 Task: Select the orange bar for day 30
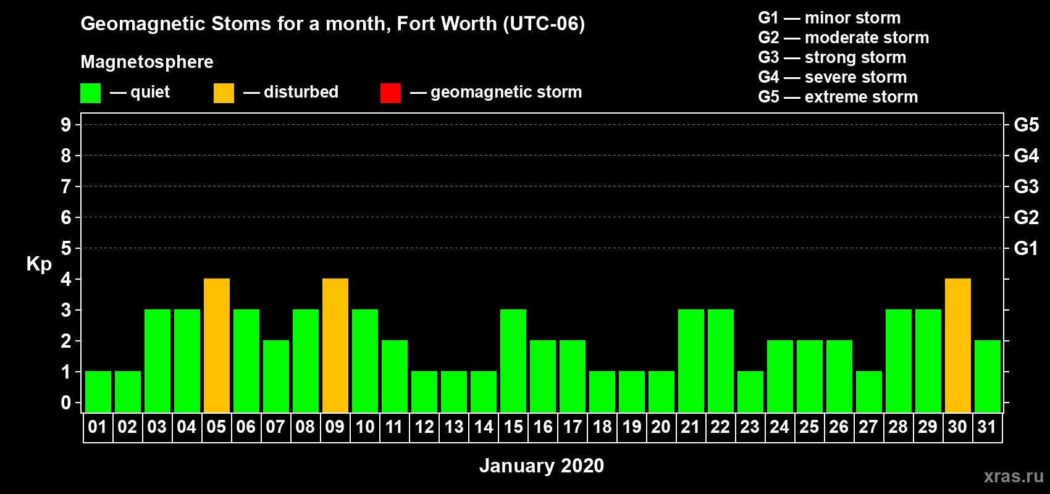[x=958, y=346]
